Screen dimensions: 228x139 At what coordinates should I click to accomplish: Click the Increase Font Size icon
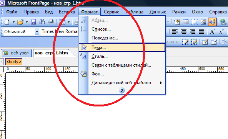[212, 31]
